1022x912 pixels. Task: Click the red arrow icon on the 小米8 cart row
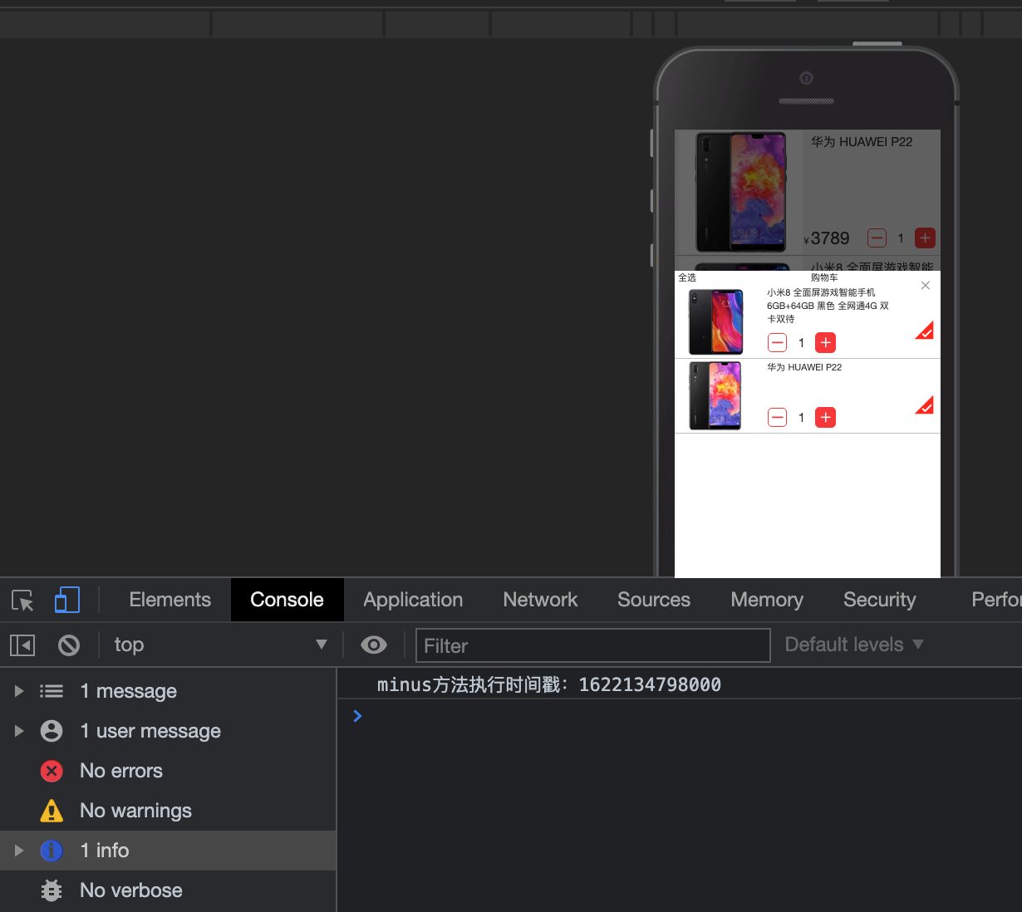click(924, 331)
